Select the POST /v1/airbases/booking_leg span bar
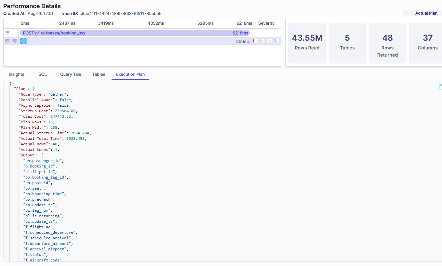 [135, 33]
